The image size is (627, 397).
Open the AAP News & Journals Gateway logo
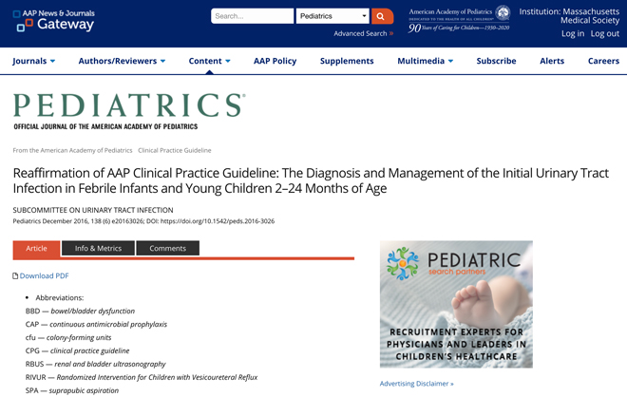(54, 21)
